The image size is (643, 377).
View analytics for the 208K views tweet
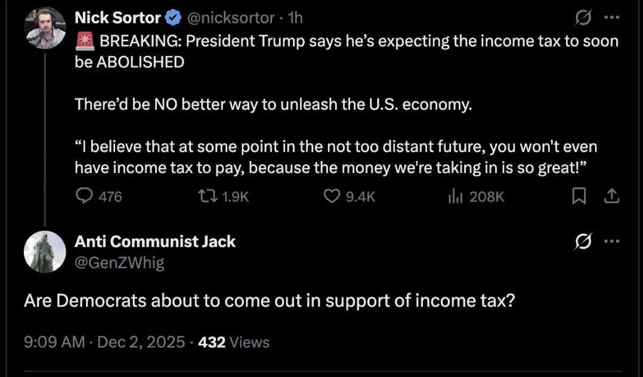coord(455,196)
